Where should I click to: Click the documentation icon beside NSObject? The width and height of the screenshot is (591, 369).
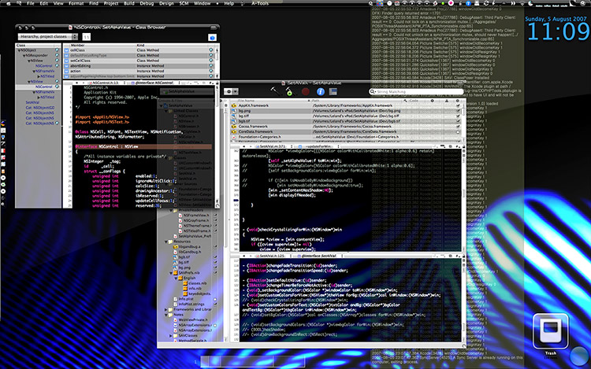pyautogui.click(x=57, y=50)
